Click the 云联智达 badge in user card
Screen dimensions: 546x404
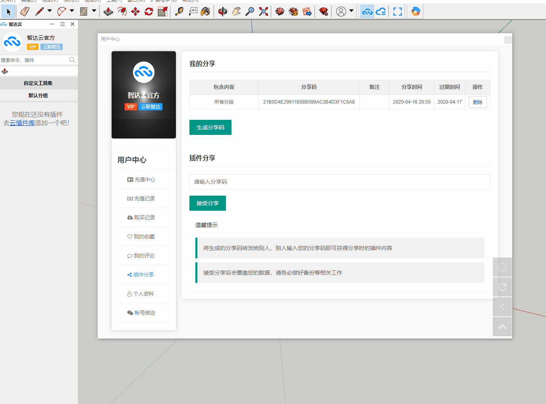[151, 107]
